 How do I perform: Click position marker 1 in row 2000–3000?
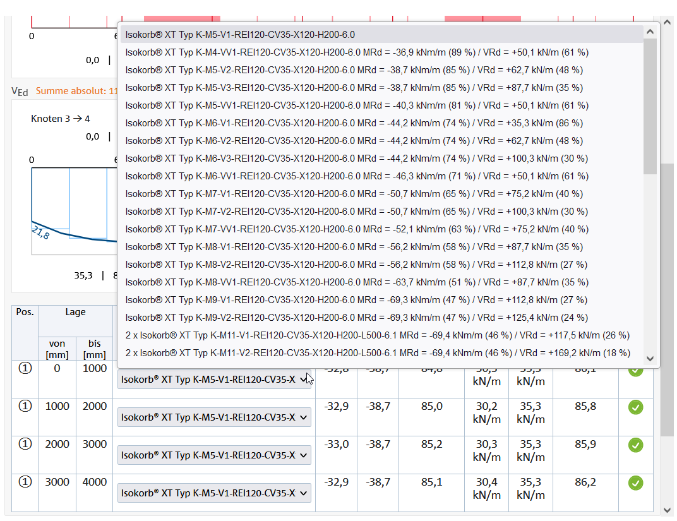point(25,444)
